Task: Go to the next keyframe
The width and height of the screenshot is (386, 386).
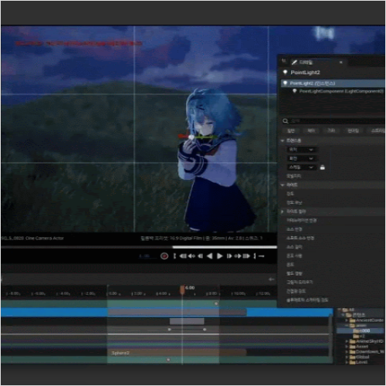Action: 238,256
